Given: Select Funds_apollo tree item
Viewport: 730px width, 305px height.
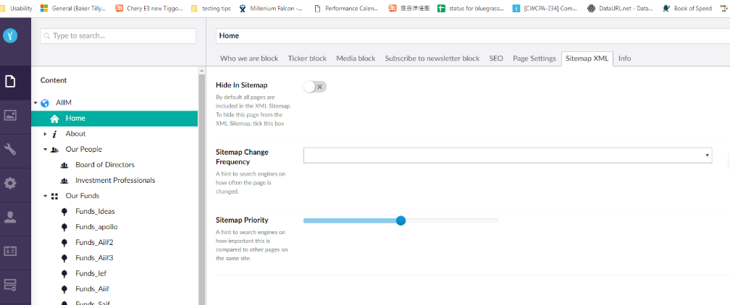Looking at the screenshot, I should [96, 227].
